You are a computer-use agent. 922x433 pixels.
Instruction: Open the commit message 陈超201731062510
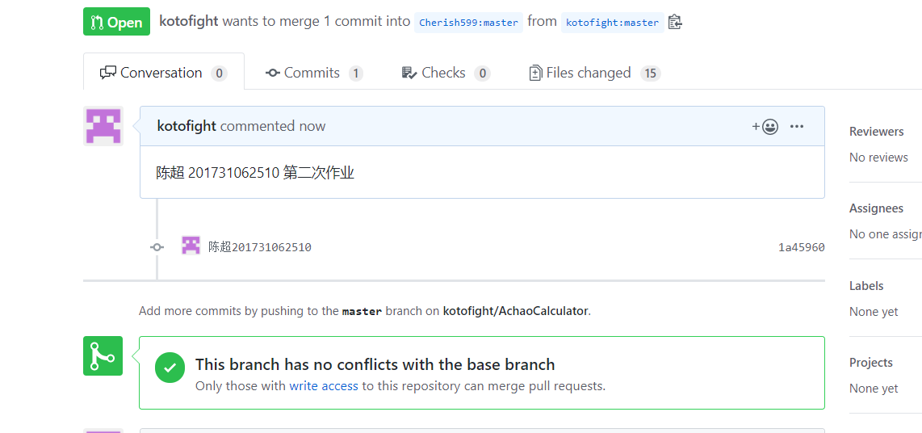[x=260, y=247]
